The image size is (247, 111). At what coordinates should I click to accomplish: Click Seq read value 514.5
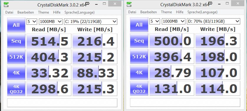[49, 41]
